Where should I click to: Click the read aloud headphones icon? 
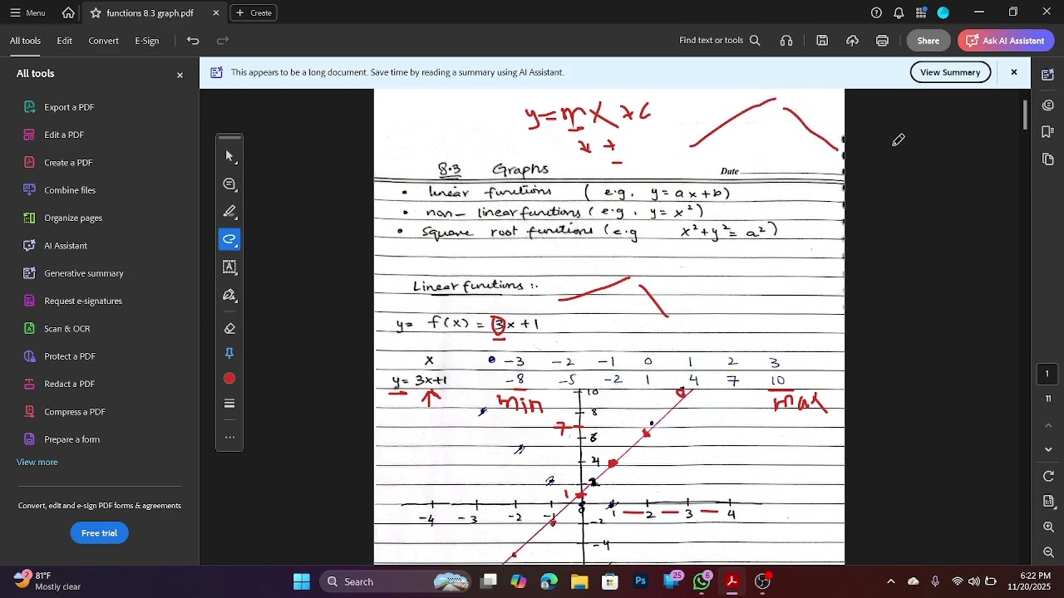coord(786,41)
